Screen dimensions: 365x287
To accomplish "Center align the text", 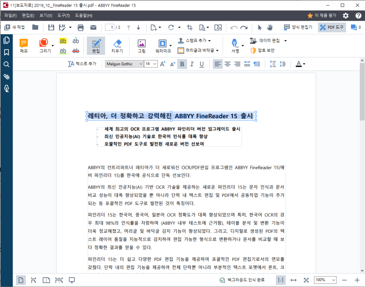I will (227, 64).
